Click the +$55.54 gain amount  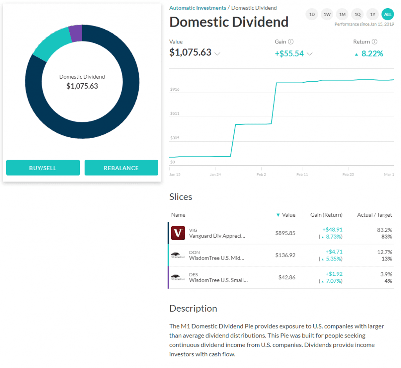click(289, 54)
